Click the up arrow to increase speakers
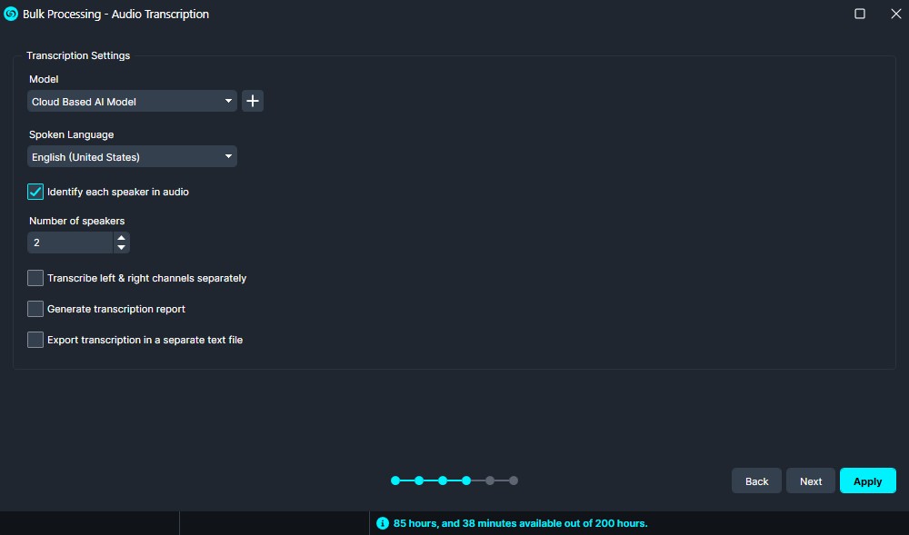Image resolution: width=909 pixels, height=535 pixels. [121, 237]
